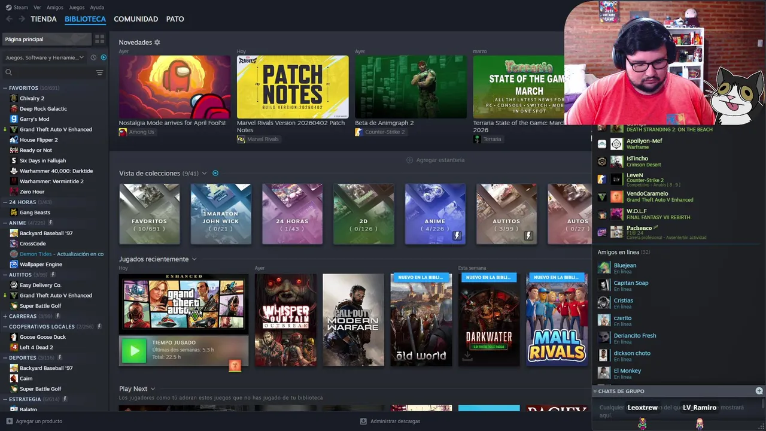The height and width of the screenshot is (431, 766).
Task: Open the FAVORITOS collection tile
Action: (150, 214)
